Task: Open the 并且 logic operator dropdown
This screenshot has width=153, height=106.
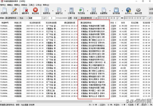Action: 76,18
